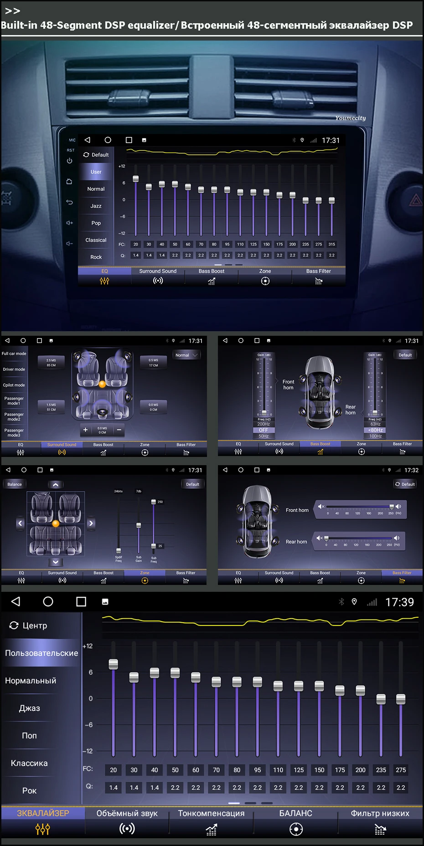
Task: Select the Нормальный preset
Action: click(31, 680)
